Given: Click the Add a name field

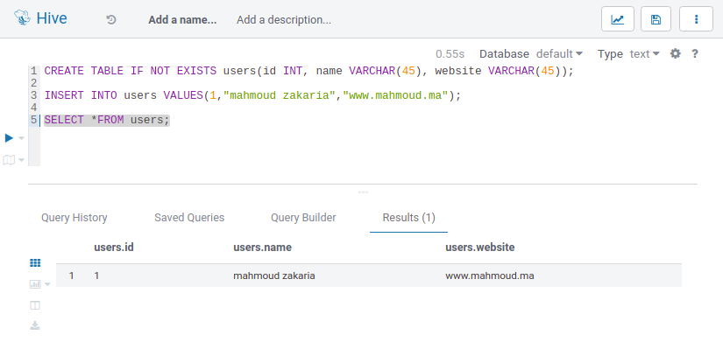Looking at the screenshot, I should [x=182, y=20].
